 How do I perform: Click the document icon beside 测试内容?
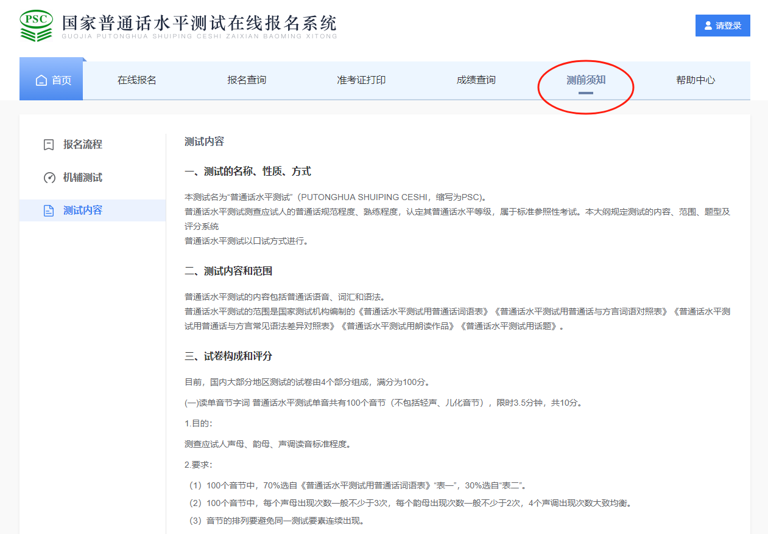click(x=49, y=210)
